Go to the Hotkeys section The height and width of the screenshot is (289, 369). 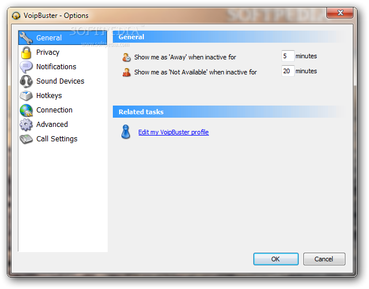click(49, 96)
